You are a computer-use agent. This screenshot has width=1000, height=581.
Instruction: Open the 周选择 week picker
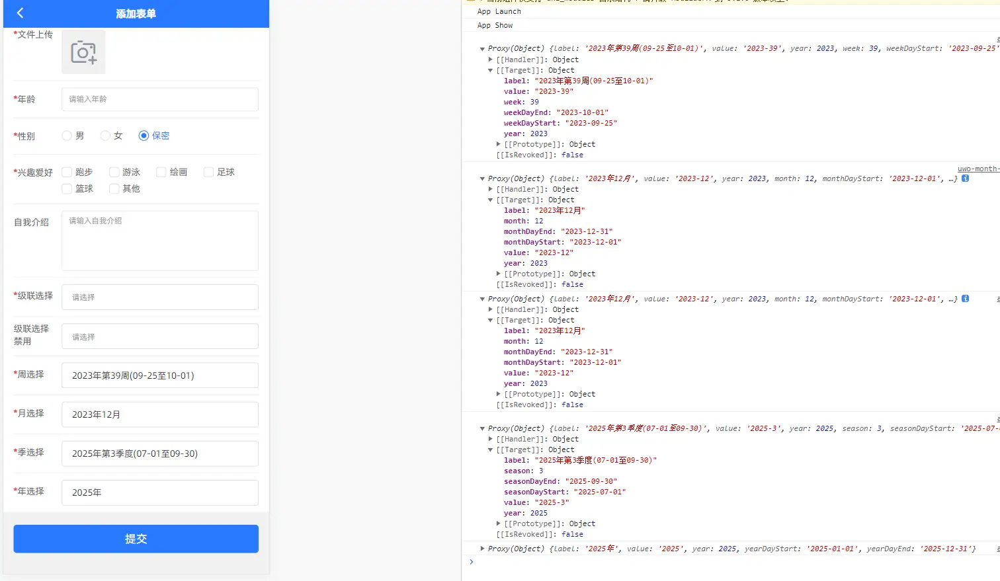pyautogui.click(x=160, y=375)
